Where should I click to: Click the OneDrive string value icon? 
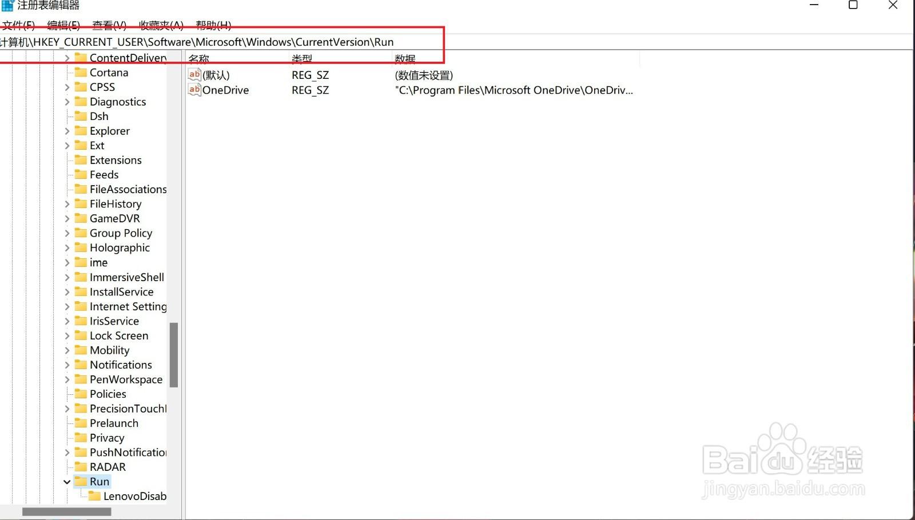[x=194, y=90]
